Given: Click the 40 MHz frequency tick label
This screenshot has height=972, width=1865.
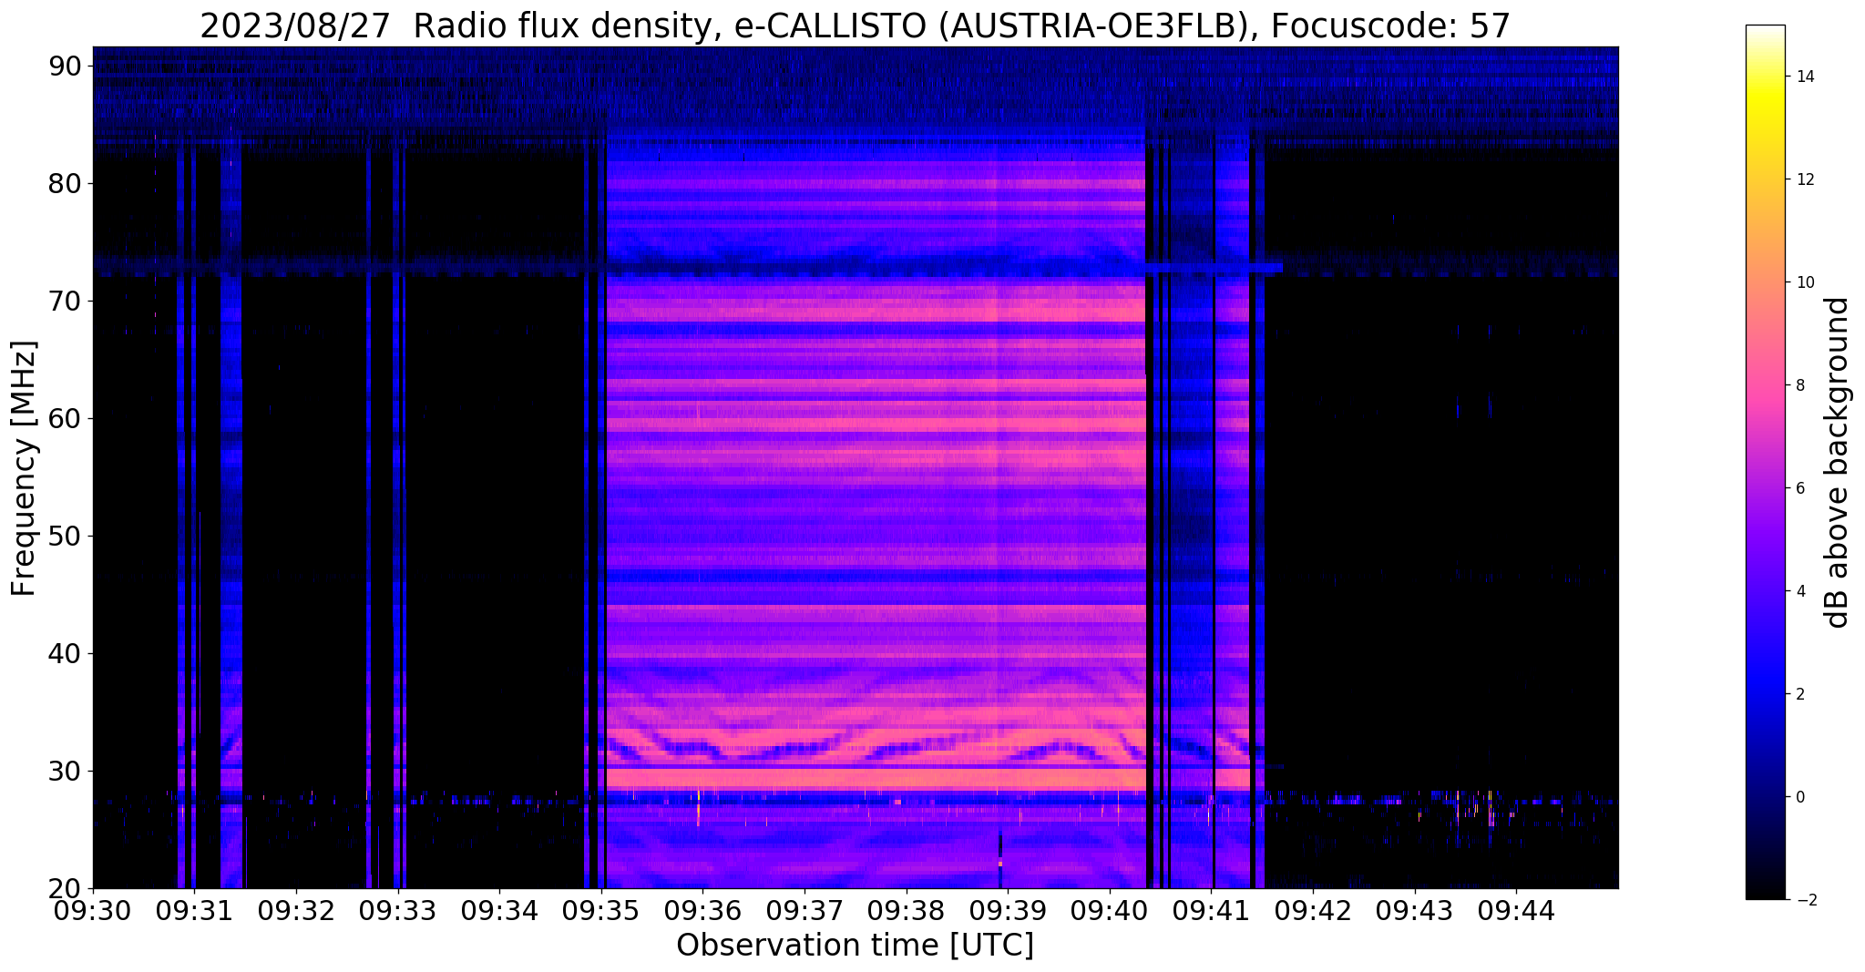Looking at the screenshot, I should click(x=66, y=654).
